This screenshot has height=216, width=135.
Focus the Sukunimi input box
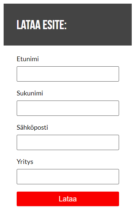point(68,108)
